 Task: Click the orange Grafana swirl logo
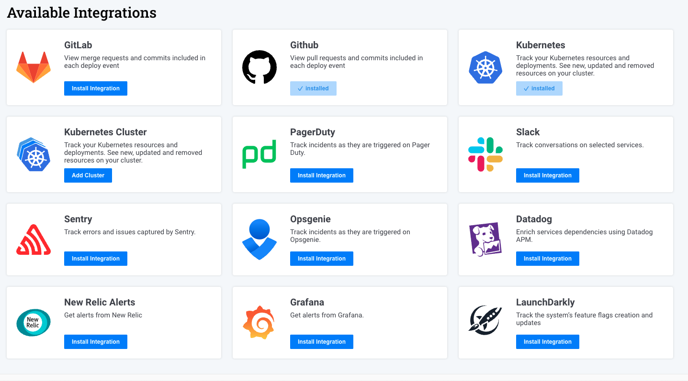(x=259, y=323)
